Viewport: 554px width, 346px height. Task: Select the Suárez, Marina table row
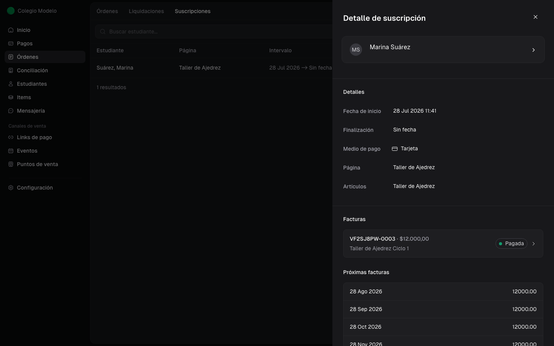(211, 68)
